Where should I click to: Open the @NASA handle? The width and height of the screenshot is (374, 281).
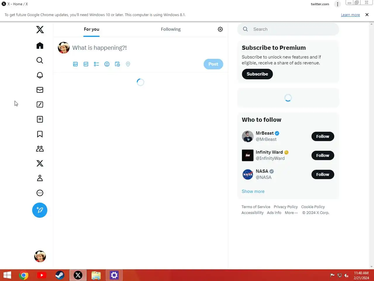(264, 177)
